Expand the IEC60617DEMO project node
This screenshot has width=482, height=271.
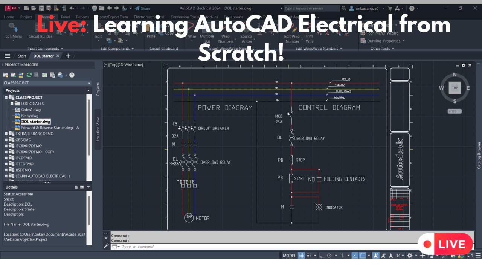[x=6, y=146]
